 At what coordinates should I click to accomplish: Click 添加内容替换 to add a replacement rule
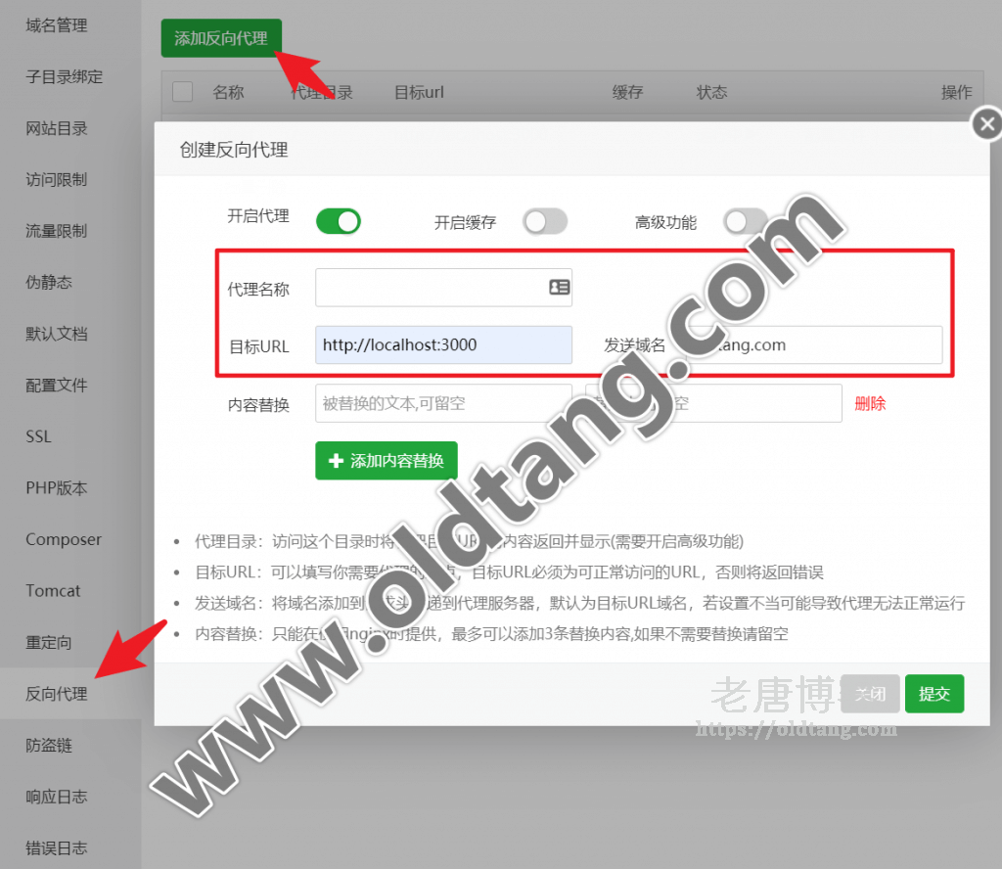pos(386,460)
